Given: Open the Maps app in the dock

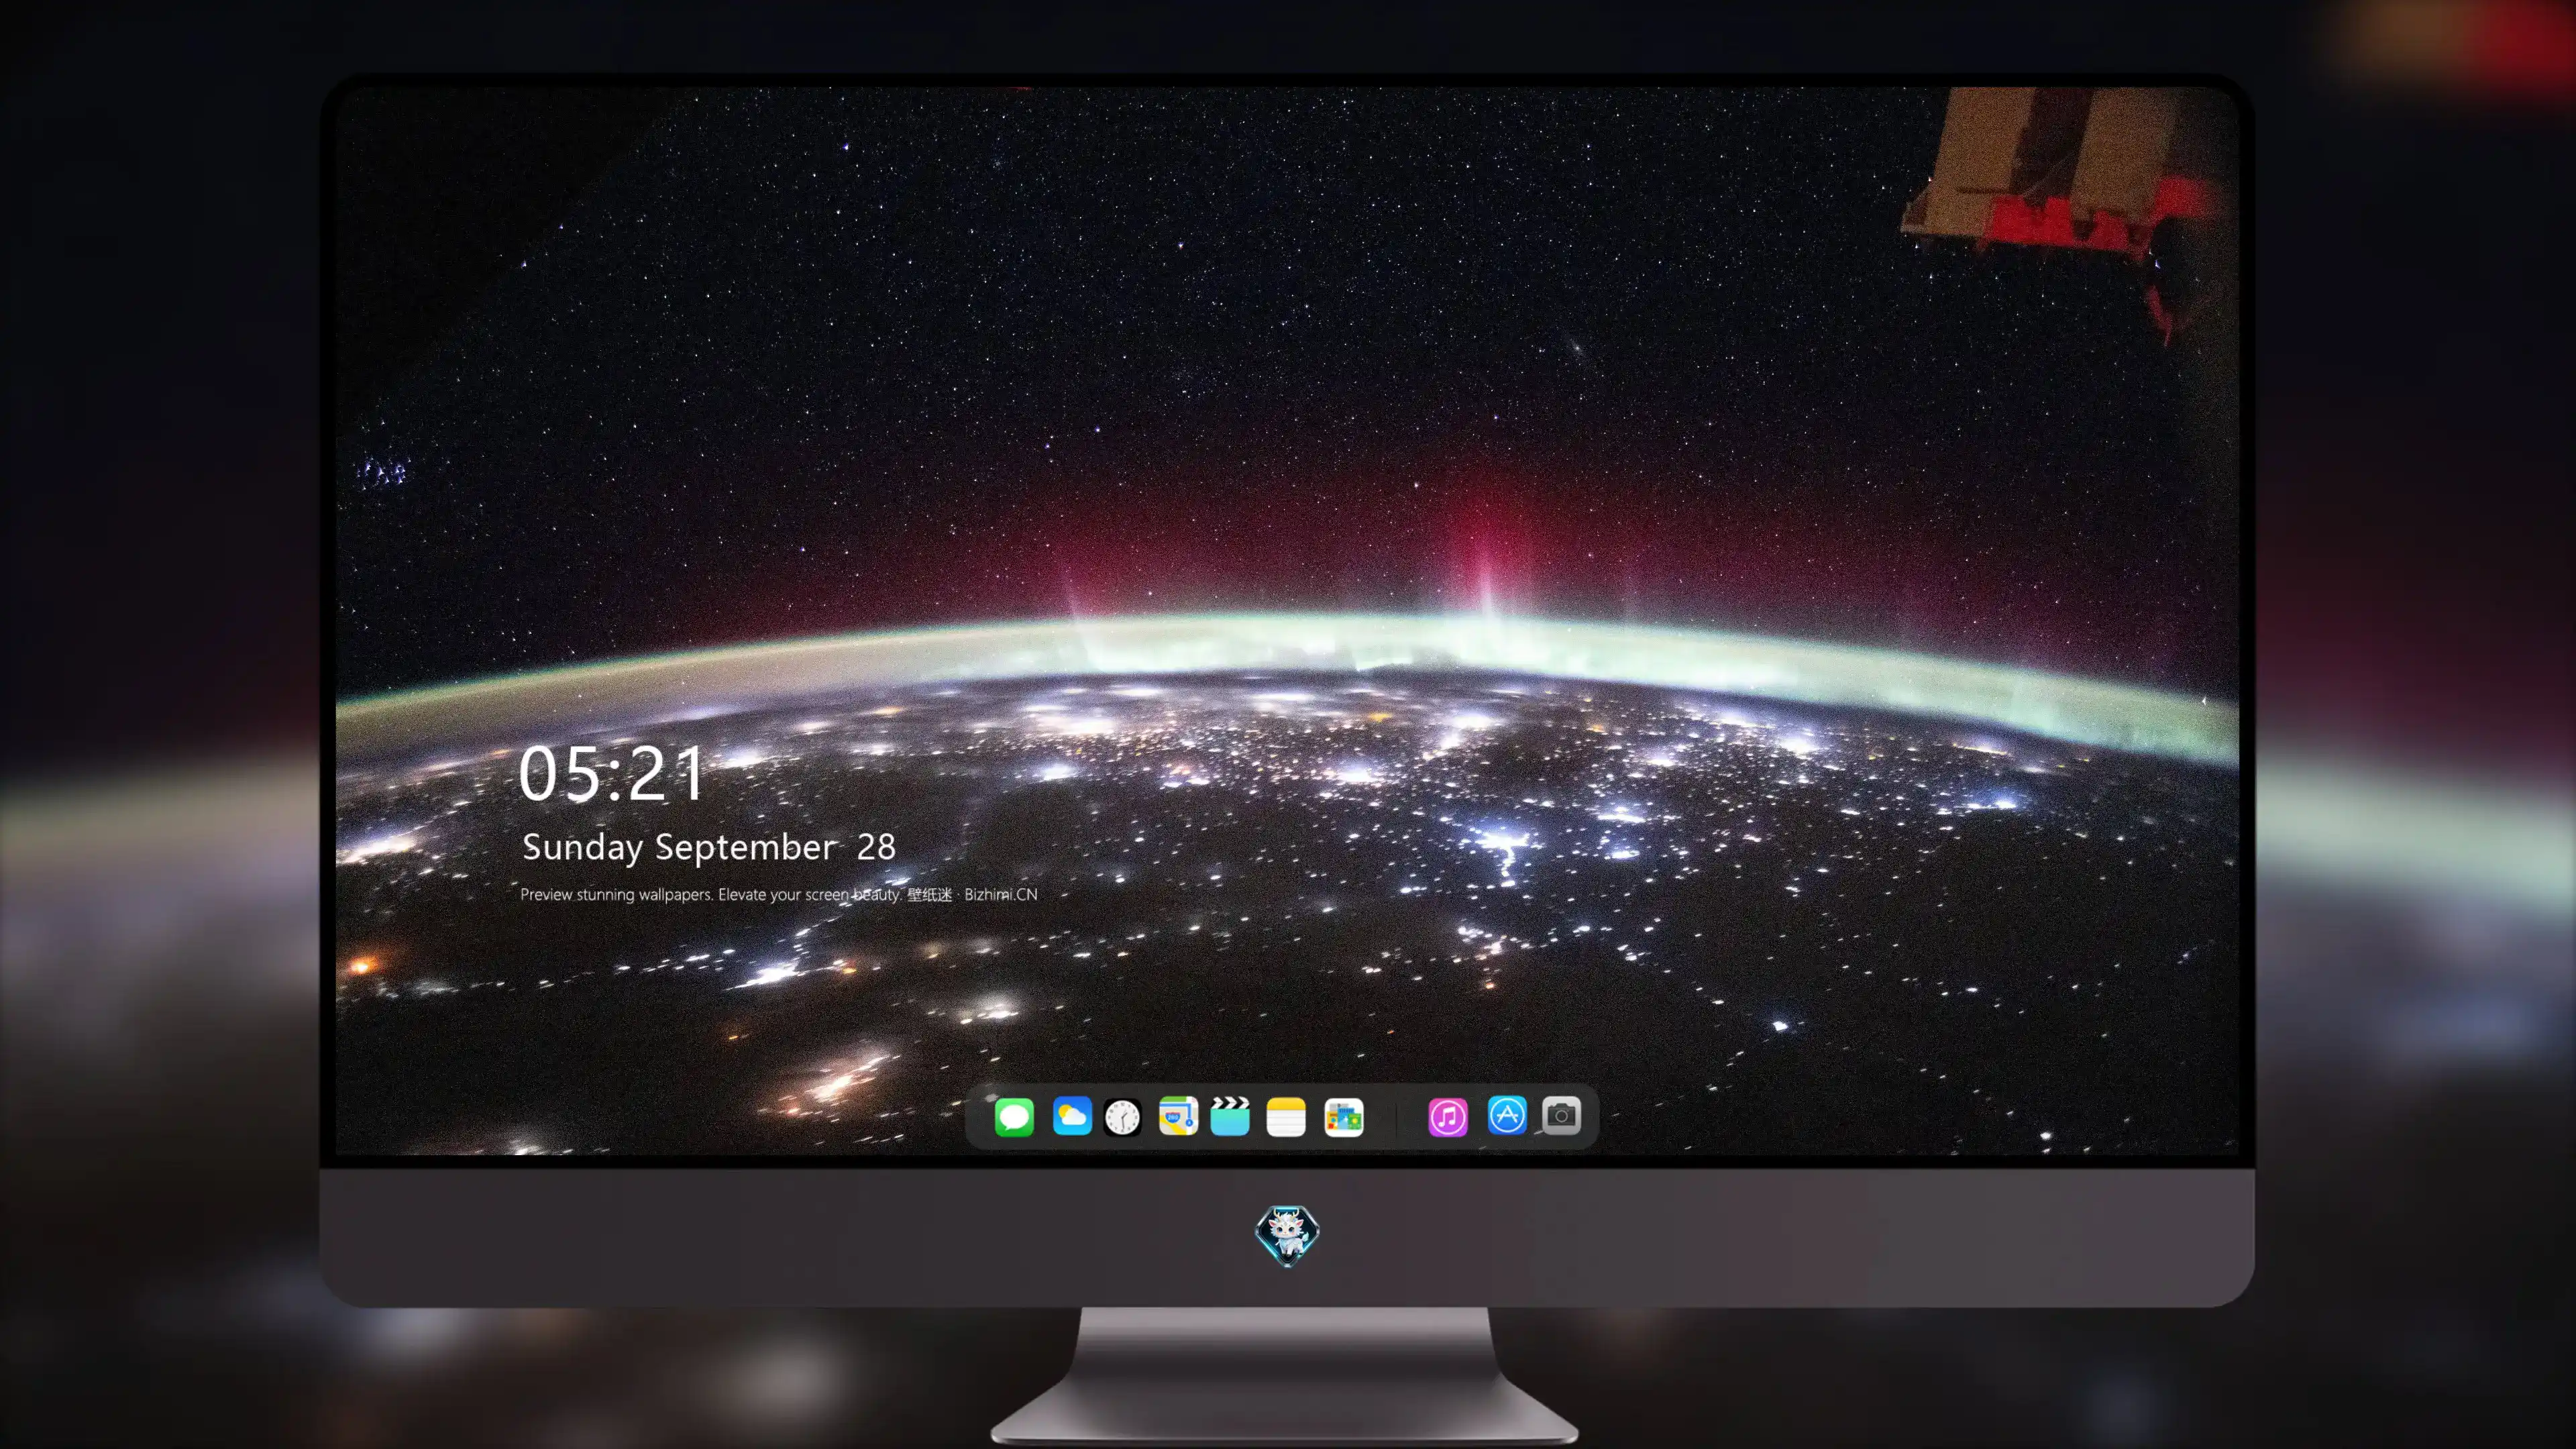Looking at the screenshot, I should [x=1178, y=1116].
